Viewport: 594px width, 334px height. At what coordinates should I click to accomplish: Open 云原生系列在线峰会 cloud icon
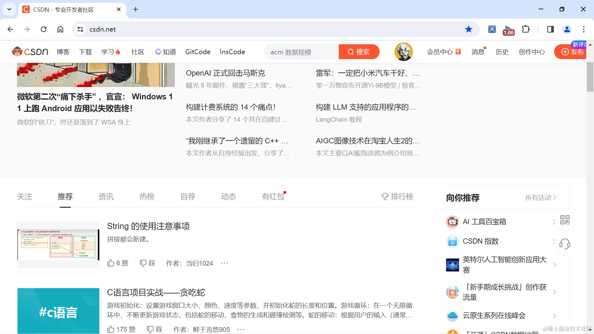point(452,315)
